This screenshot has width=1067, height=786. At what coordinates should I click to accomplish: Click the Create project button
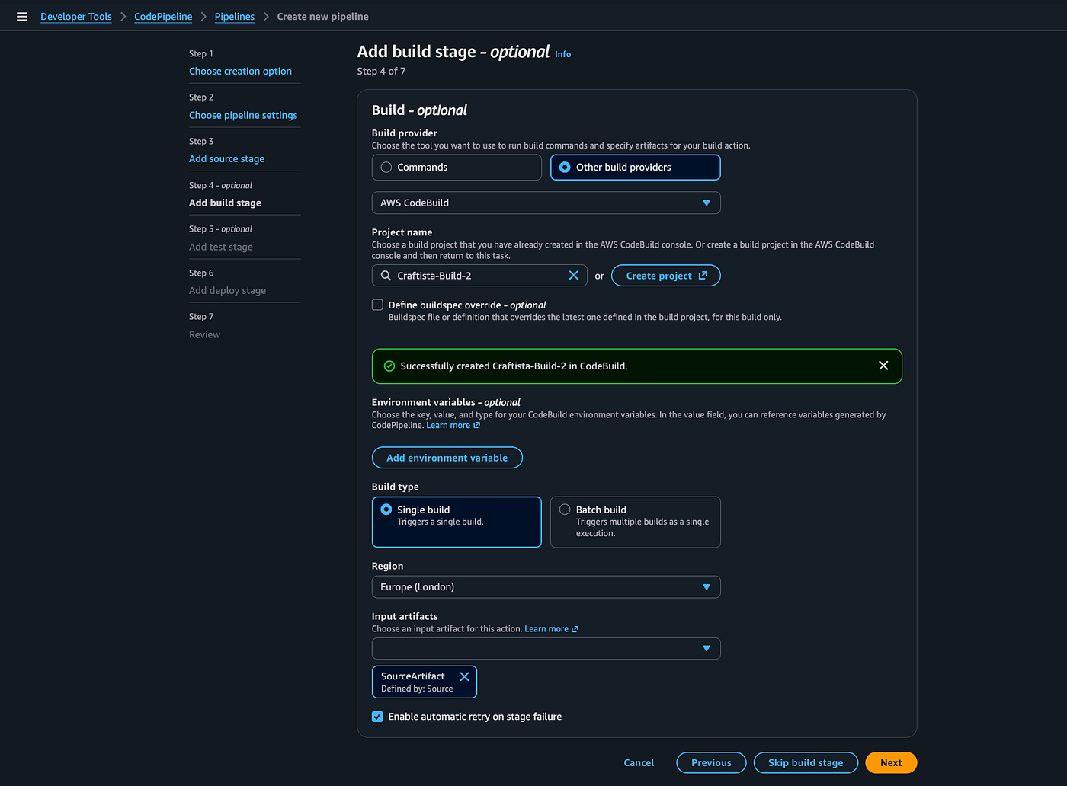(665, 276)
